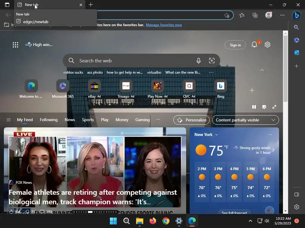Open Firefox from the taskbar
Screen dimensions: 305x228
click(x=153, y=221)
